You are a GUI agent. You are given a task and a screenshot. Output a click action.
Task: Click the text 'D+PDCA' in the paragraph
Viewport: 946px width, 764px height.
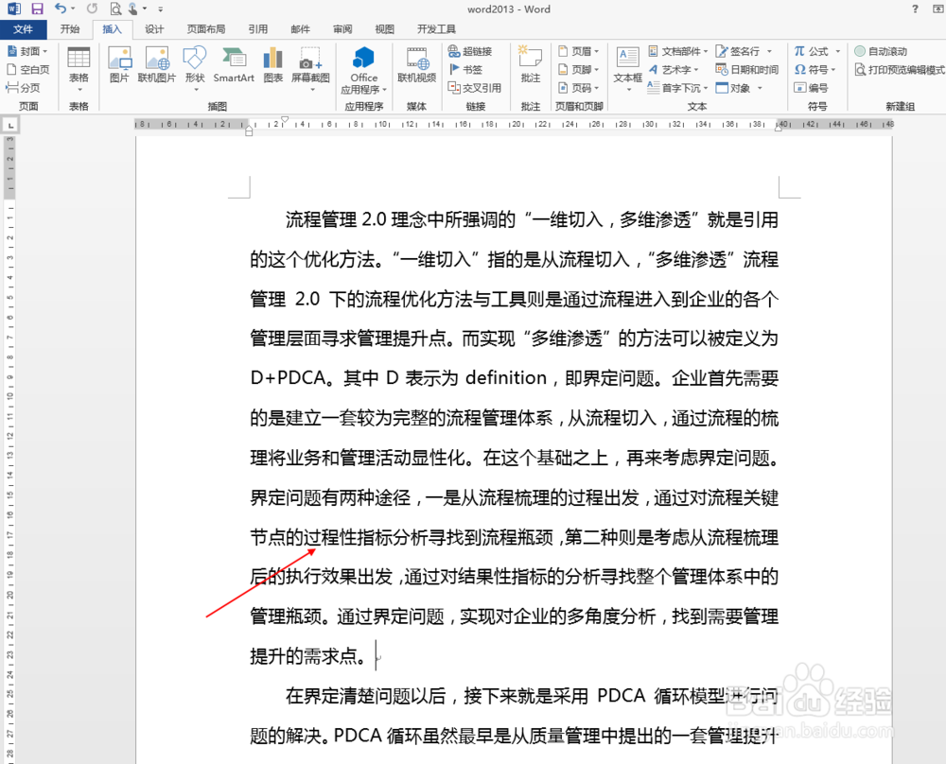288,378
